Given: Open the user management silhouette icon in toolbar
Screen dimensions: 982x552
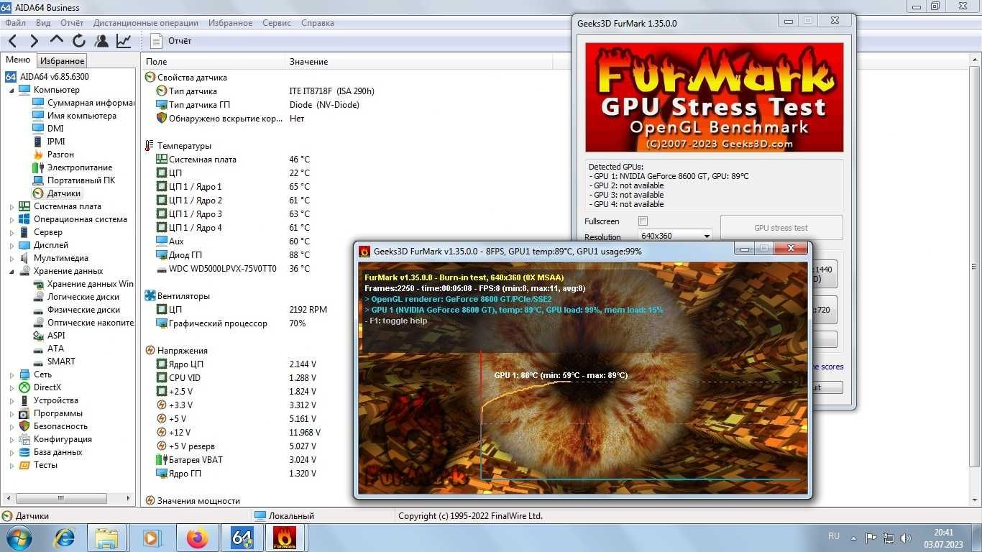Looking at the screenshot, I should coord(101,41).
